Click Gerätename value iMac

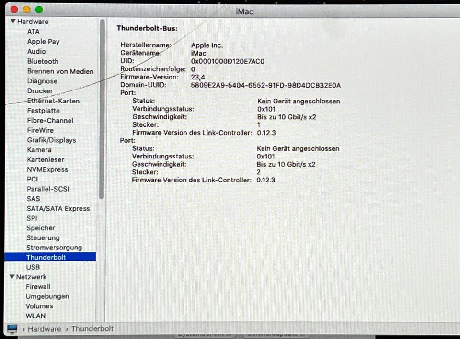coord(198,53)
